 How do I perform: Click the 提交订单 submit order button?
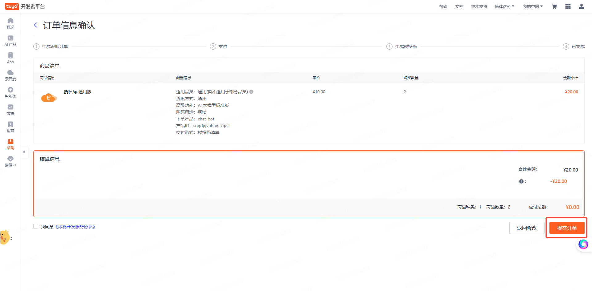pos(567,228)
